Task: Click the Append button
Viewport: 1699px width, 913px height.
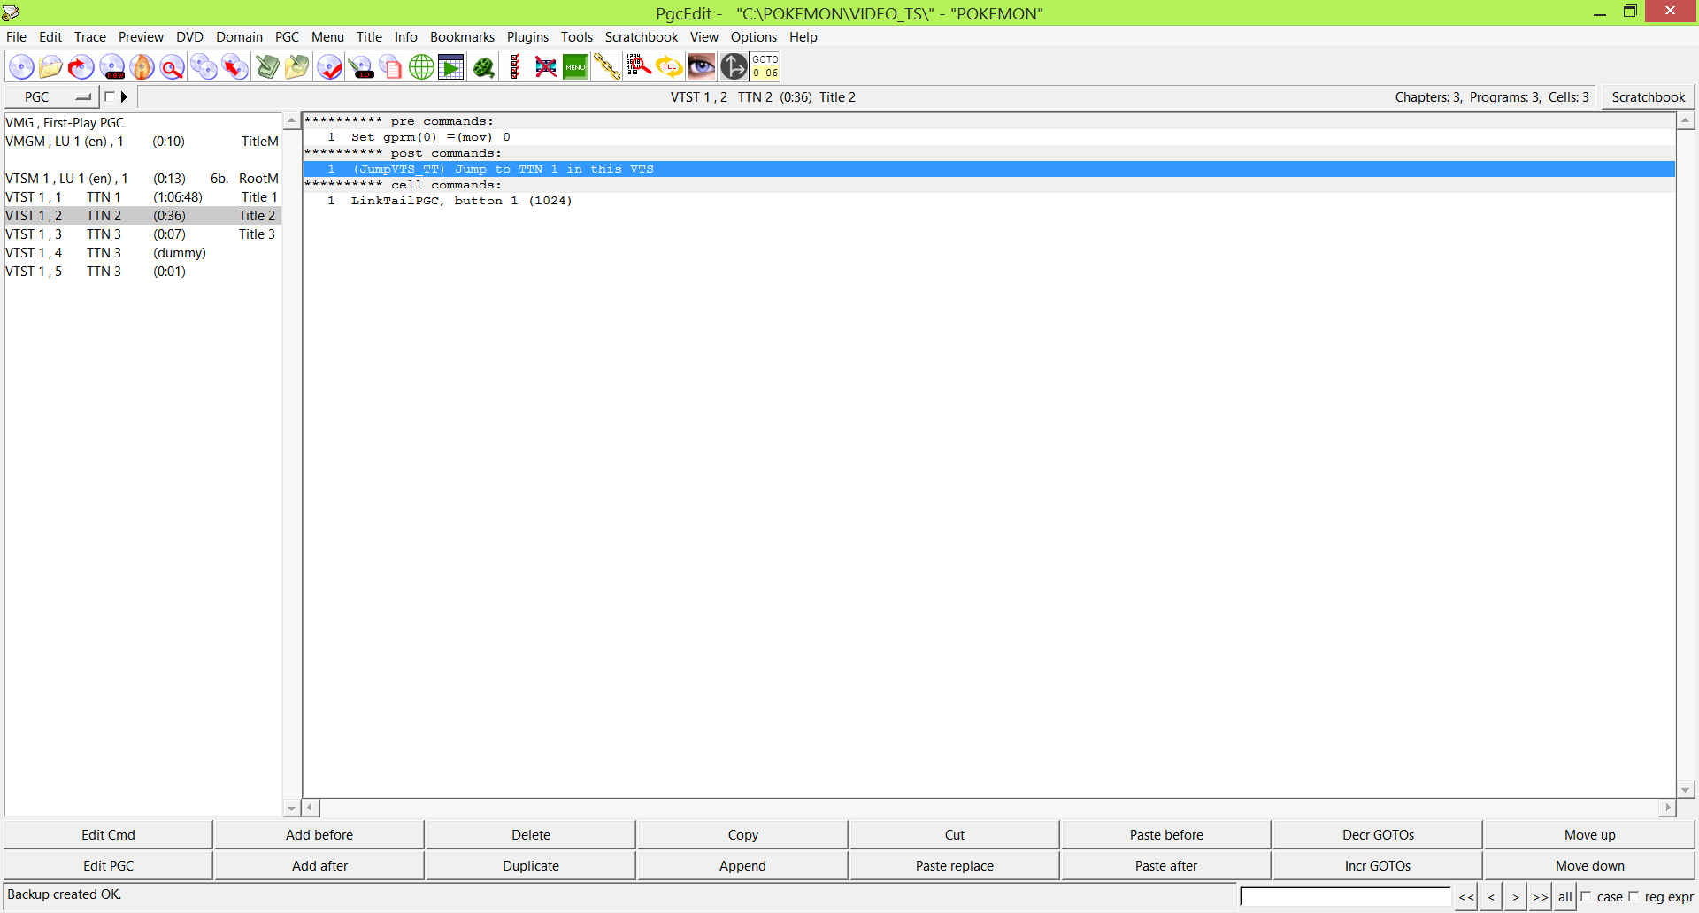Action: click(742, 866)
